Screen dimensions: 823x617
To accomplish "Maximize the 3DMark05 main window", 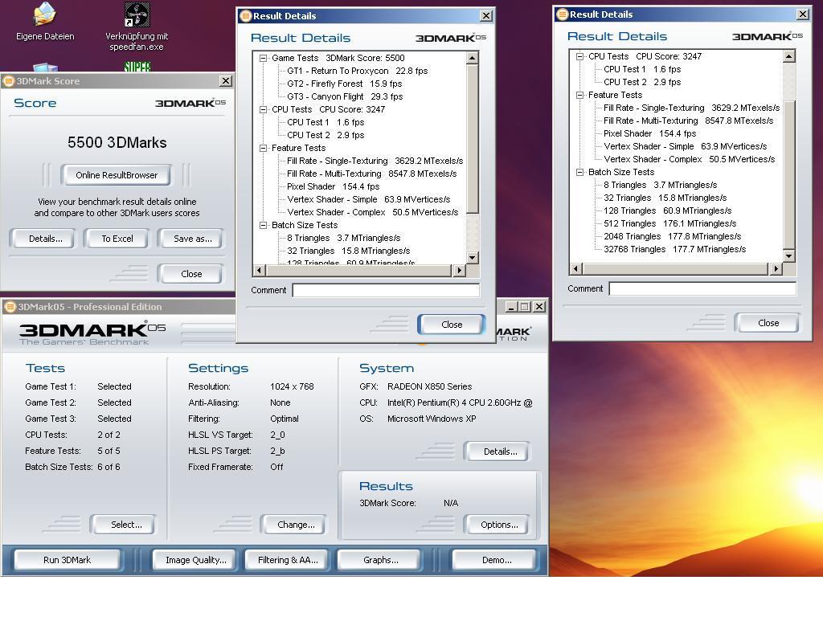I will tap(524, 306).
